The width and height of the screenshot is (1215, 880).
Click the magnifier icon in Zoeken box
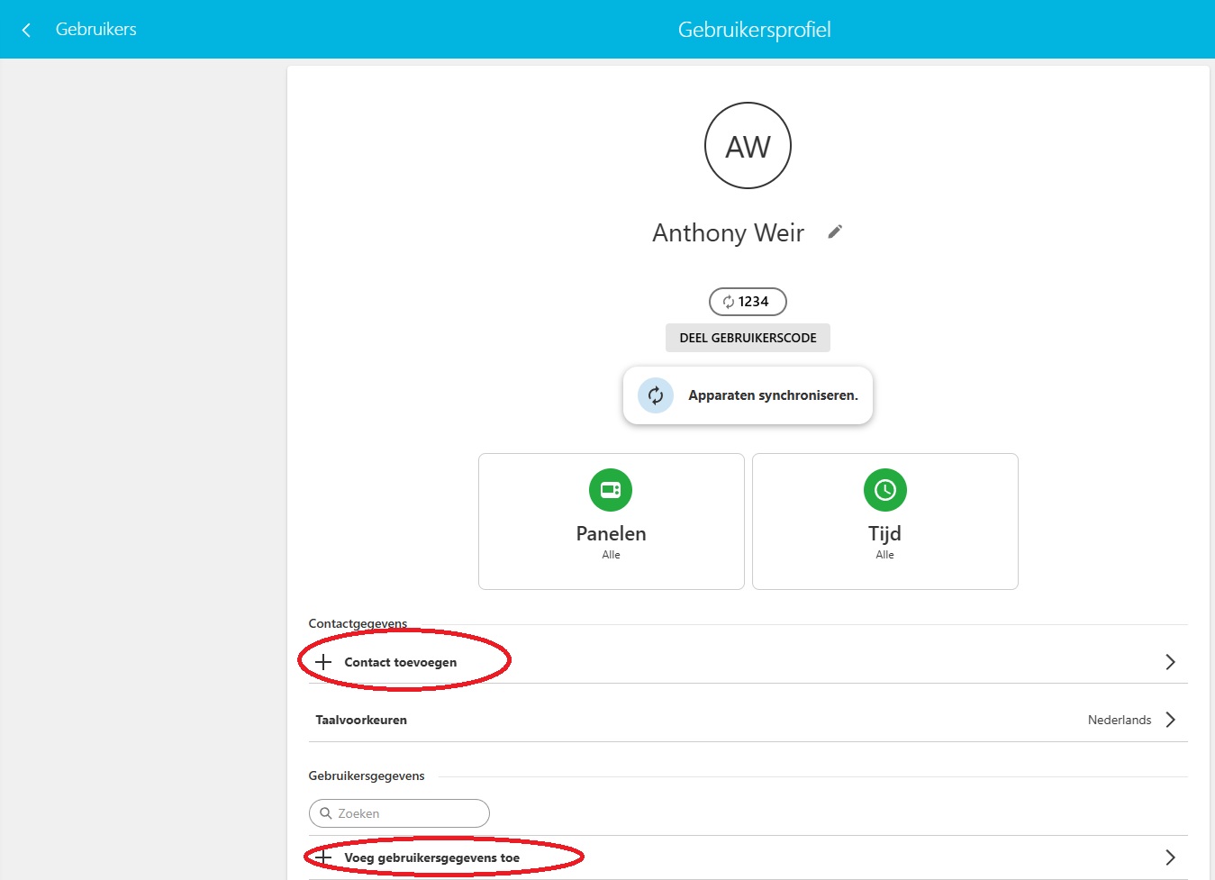click(x=326, y=813)
